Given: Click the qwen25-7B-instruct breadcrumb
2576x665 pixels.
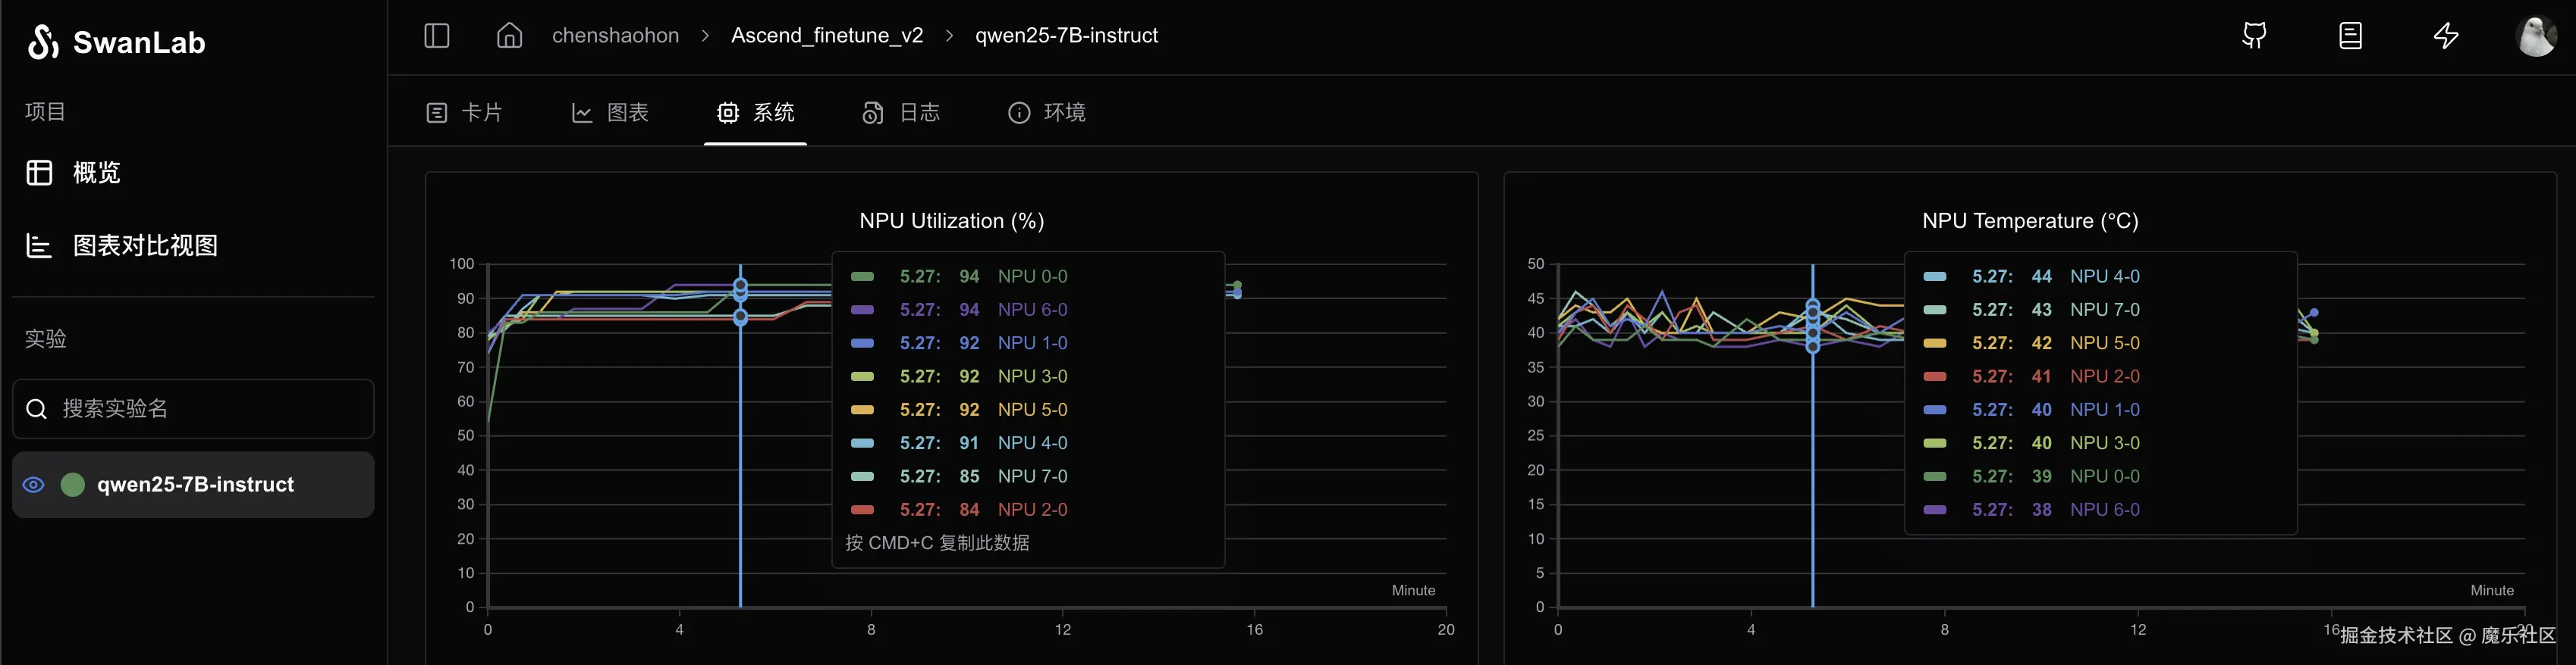Looking at the screenshot, I should coord(1066,36).
